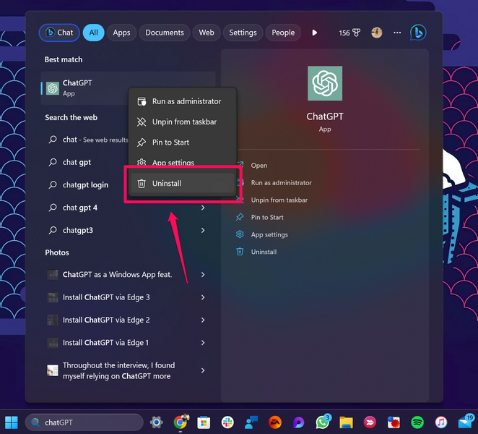
Task: Open the red blob icon app on taskbar
Action: [x=394, y=422]
